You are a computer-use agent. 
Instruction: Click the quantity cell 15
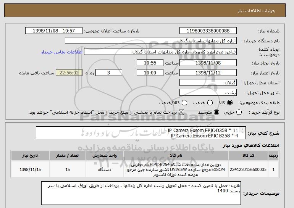(68, 169)
